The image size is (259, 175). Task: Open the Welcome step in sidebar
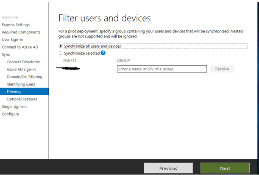pyautogui.click(x=10, y=17)
